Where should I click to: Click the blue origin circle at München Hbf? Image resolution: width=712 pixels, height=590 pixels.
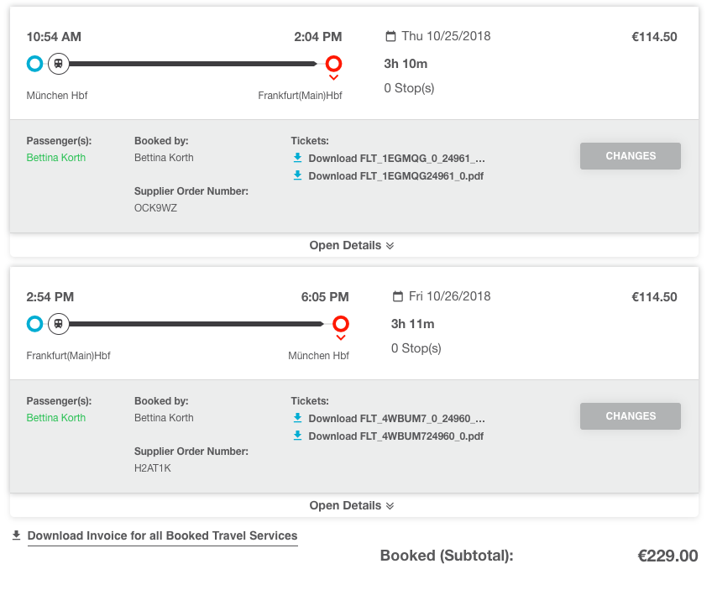tap(34, 64)
